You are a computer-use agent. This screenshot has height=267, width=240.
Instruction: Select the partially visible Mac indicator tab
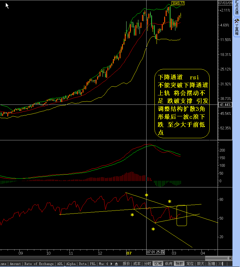[x=102, y=264]
